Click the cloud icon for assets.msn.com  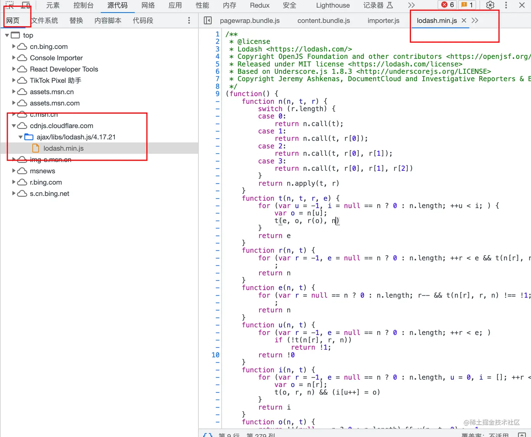tap(22, 103)
